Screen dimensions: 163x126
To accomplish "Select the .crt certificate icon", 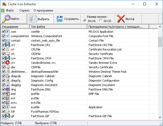I will 8,54.
